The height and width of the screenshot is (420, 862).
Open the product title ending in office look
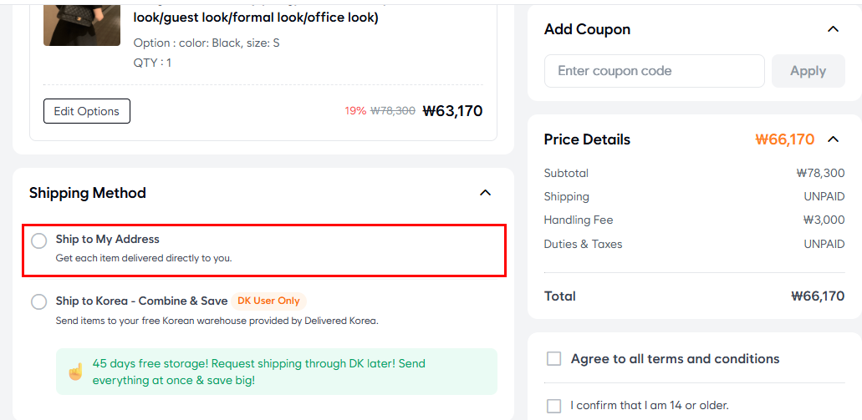[x=256, y=18]
